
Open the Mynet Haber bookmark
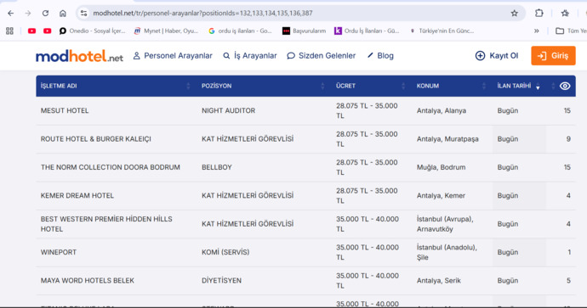166,31
